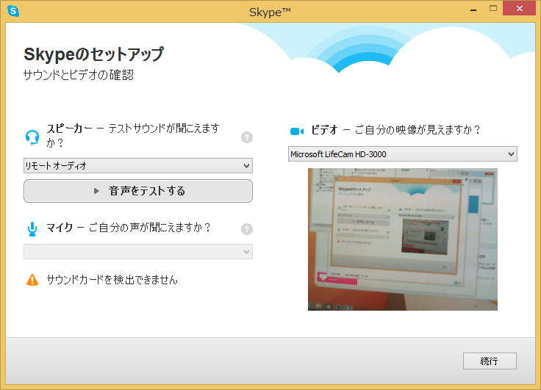Click the 音声をテストする button
Screen dimensions: 541x390
click(138, 191)
